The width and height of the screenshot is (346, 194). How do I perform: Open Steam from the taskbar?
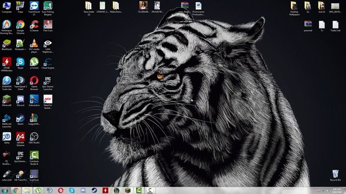pyautogui.click(x=94, y=190)
